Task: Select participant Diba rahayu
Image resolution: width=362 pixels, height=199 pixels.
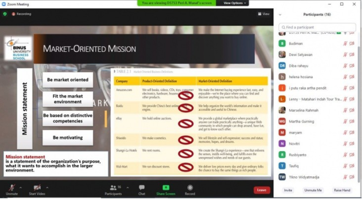Action: point(316,66)
